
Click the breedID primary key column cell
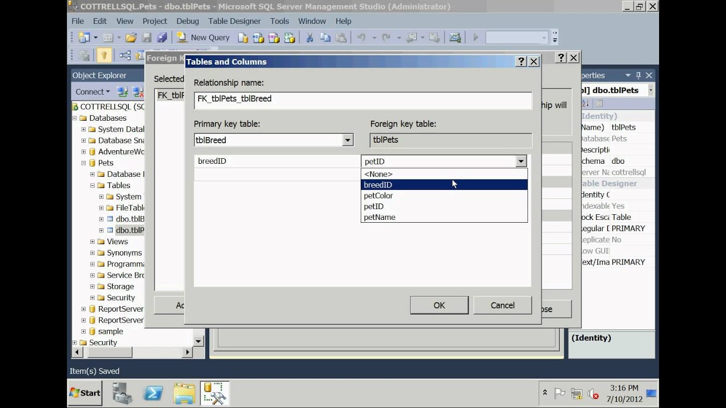[x=277, y=161]
